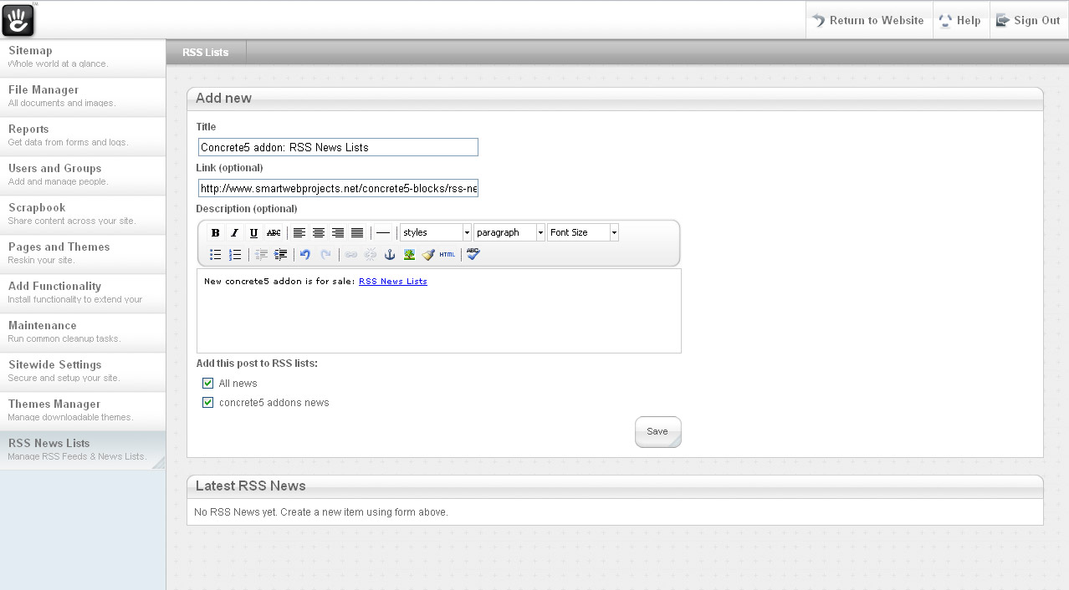Screen dimensions: 1069x590
Task: Open the paragraph format dropdown
Action: point(509,232)
